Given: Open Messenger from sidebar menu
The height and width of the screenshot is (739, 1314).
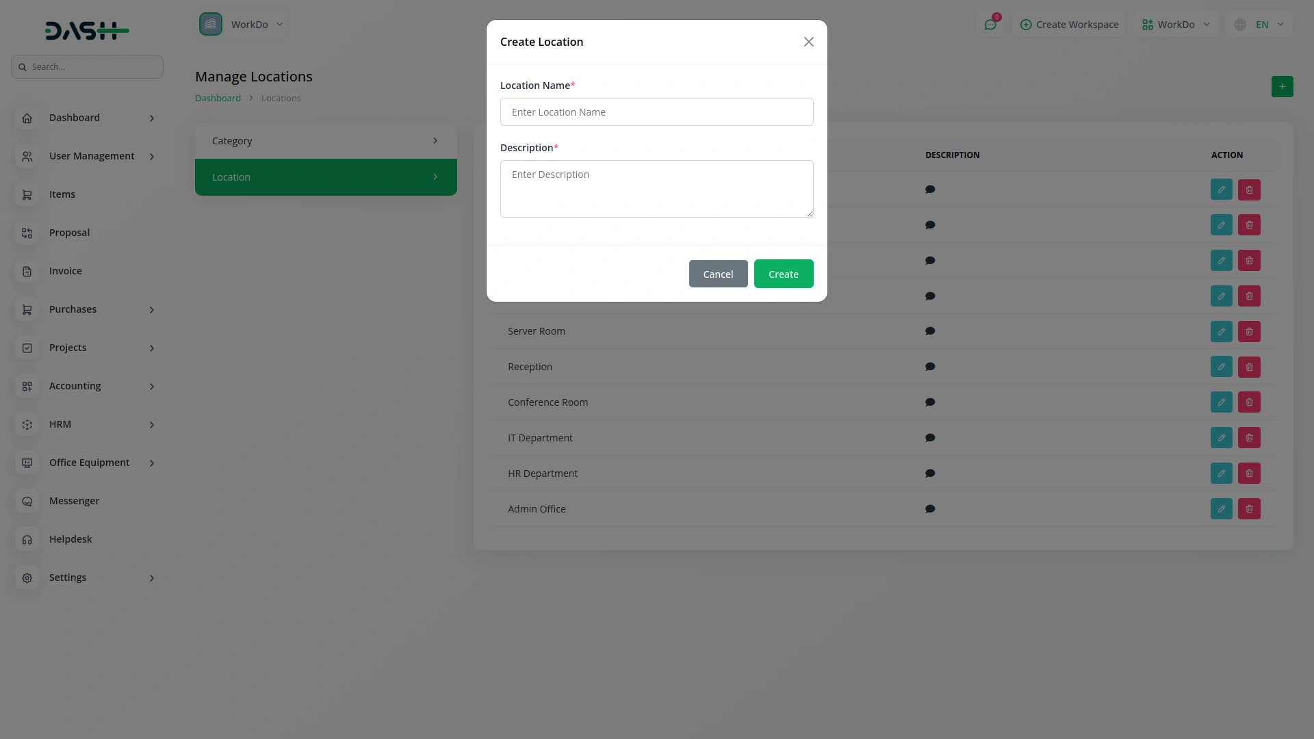Looking at the screenshot, I should (74, 501).
